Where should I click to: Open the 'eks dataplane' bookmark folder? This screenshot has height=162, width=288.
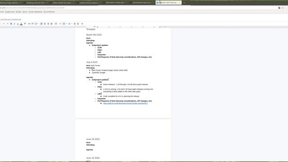pos(36,12)
